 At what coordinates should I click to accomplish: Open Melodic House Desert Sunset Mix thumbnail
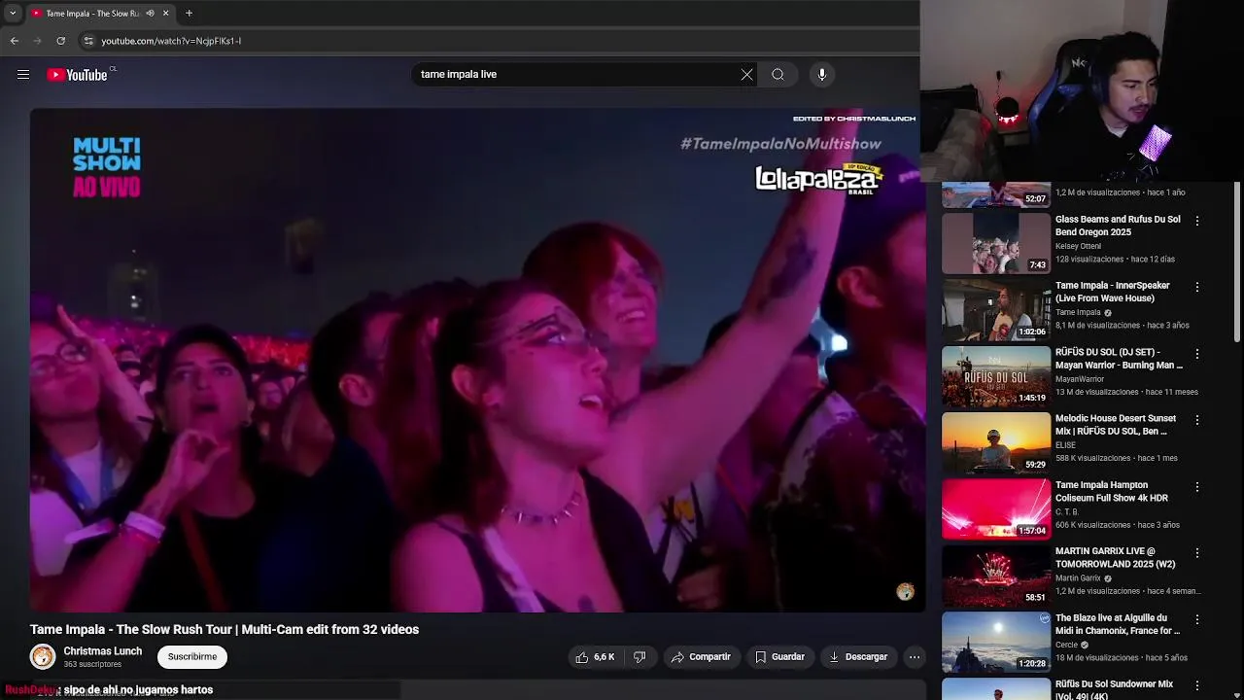996,442
